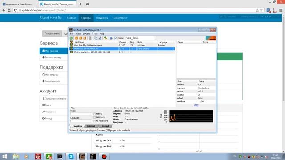285x160 pixels.
Task: Switch to the Favorites tab
Action: 77,126
